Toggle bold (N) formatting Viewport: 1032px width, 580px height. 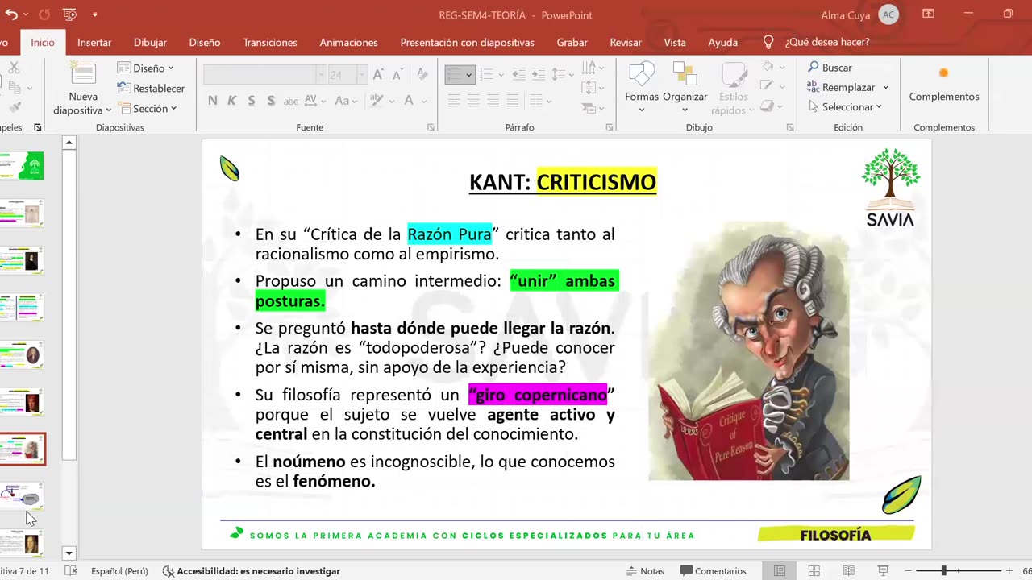tap(213, 101)
